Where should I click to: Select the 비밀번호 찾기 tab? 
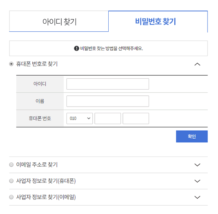[x=158, y=21]
